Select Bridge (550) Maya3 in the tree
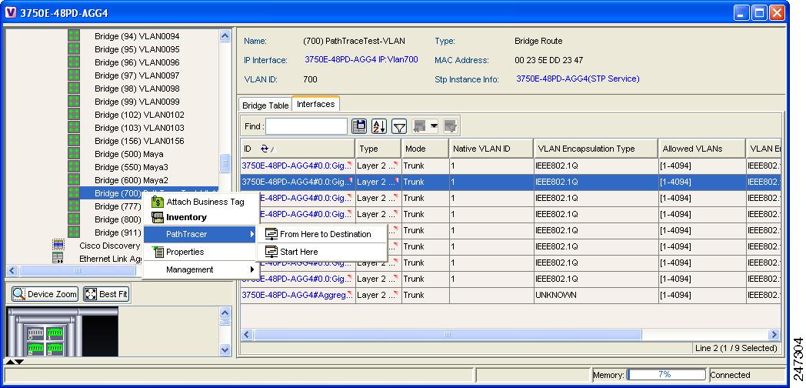The image size is (806, 388). pos(131,167)
